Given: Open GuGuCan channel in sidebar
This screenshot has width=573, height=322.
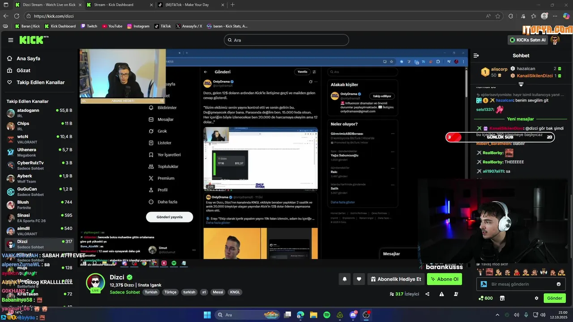Looking at the screenshot, I should pos(39,191).
